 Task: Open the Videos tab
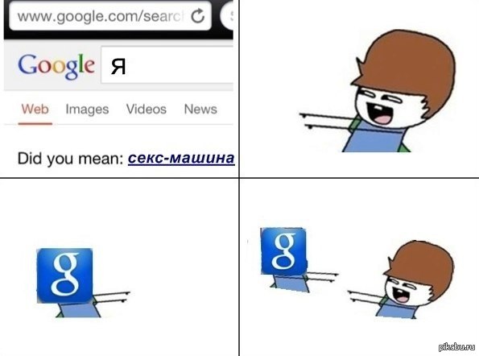click(147, 109)
